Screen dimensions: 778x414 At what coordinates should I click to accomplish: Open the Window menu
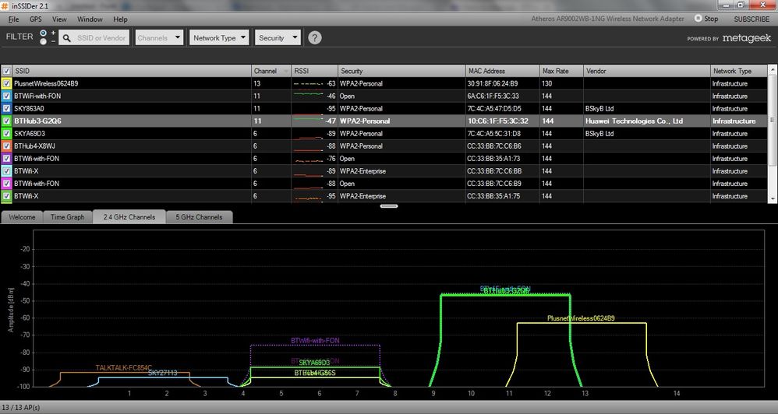point(90,19)
